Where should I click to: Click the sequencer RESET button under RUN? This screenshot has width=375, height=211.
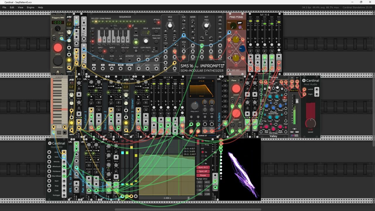pos(136,50)
